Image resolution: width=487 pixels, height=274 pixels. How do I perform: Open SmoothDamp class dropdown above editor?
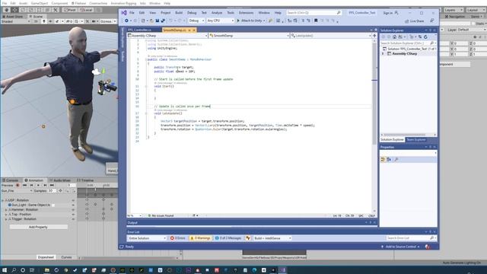coord(249,36)
